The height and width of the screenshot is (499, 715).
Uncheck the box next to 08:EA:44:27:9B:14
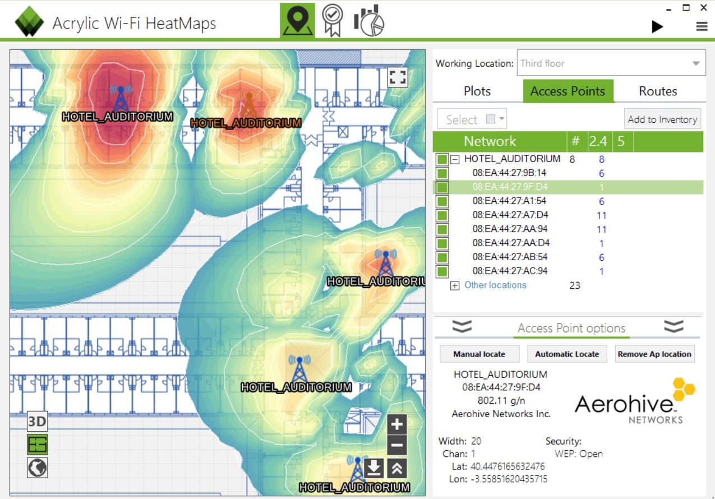[442, 173]
